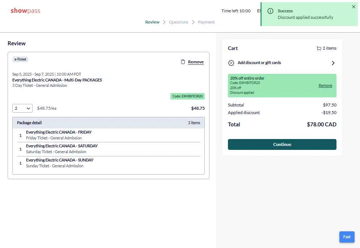The height and width of the screenshot is (248, 360).
Task: Click the 2 items cart count
Action: (330, 48)
